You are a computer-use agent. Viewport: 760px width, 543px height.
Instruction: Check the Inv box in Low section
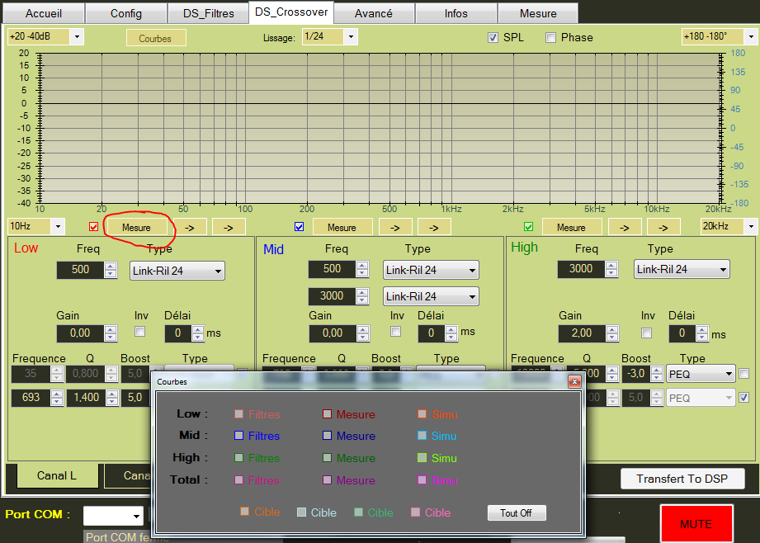[140, 332]
